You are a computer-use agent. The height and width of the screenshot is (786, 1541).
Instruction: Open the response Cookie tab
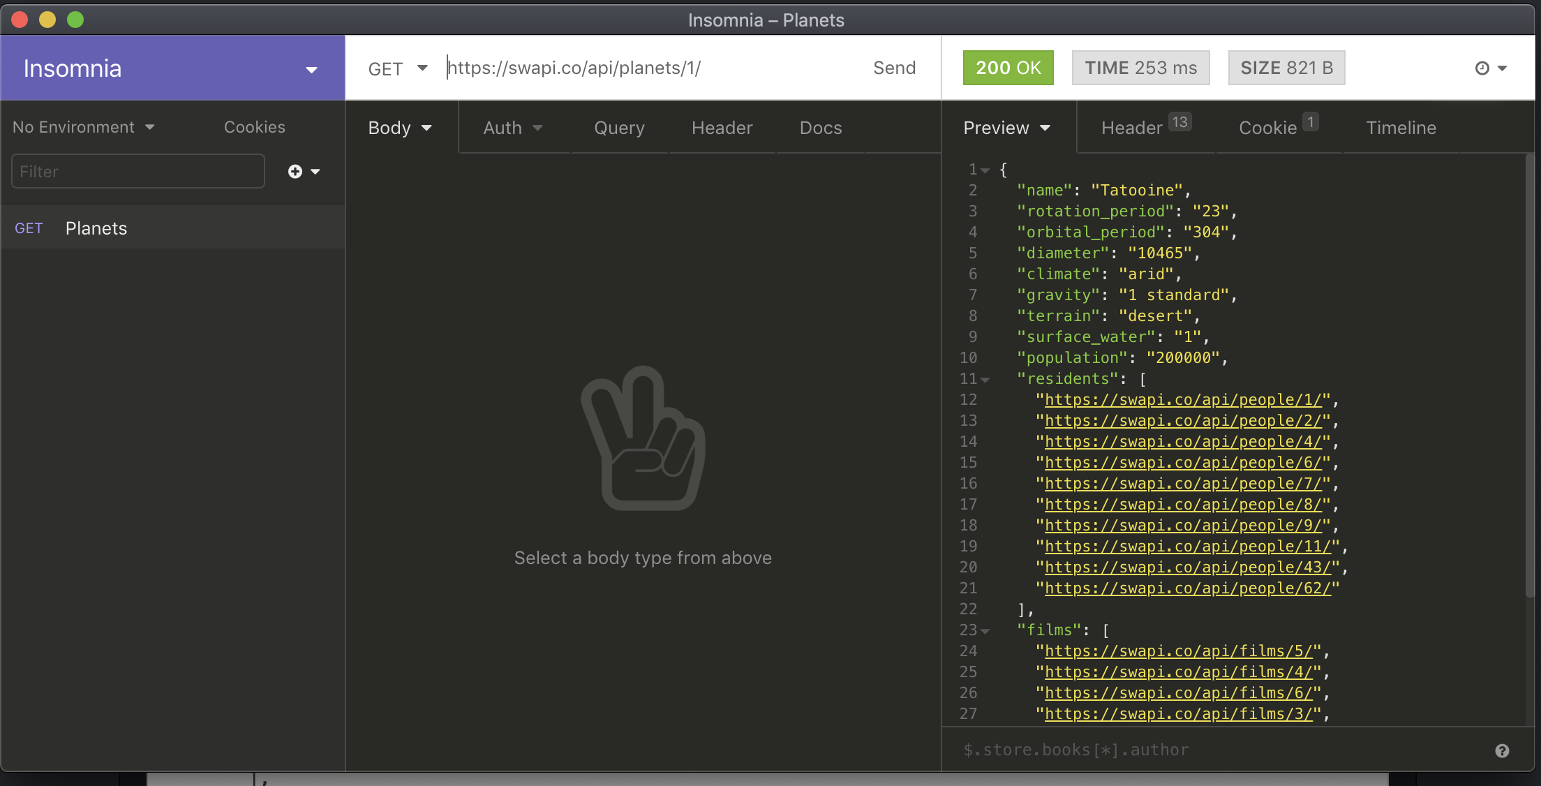click(1267, 128)
